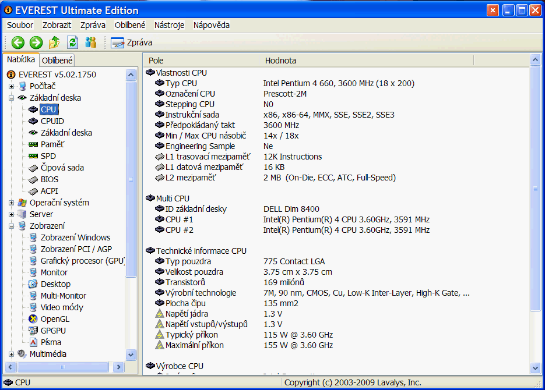The height and width of the screenshot is (390, 545).
Task: Click the Monitor icon in tree
Action: [x=33, y=272]
